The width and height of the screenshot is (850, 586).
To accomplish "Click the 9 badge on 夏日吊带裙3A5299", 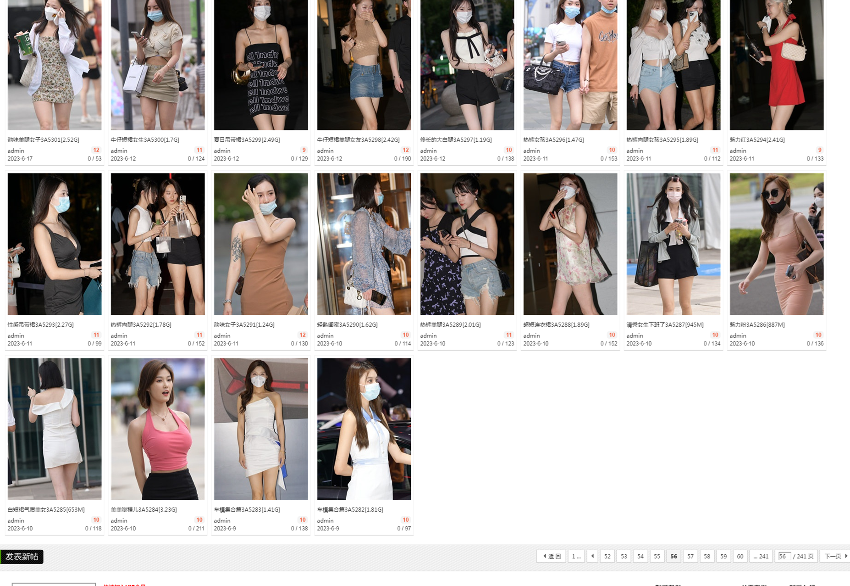I will click(x=304, y=150).
